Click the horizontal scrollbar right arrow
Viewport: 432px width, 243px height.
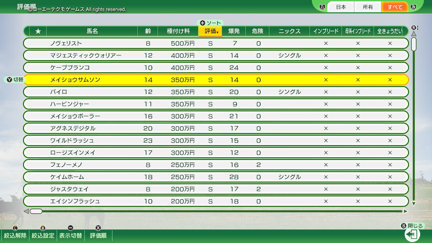[x=405, y=211]
